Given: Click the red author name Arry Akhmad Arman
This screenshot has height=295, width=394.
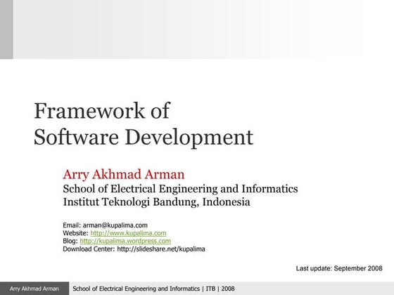Looking at the screenshot, I should [x=124, y=175].
